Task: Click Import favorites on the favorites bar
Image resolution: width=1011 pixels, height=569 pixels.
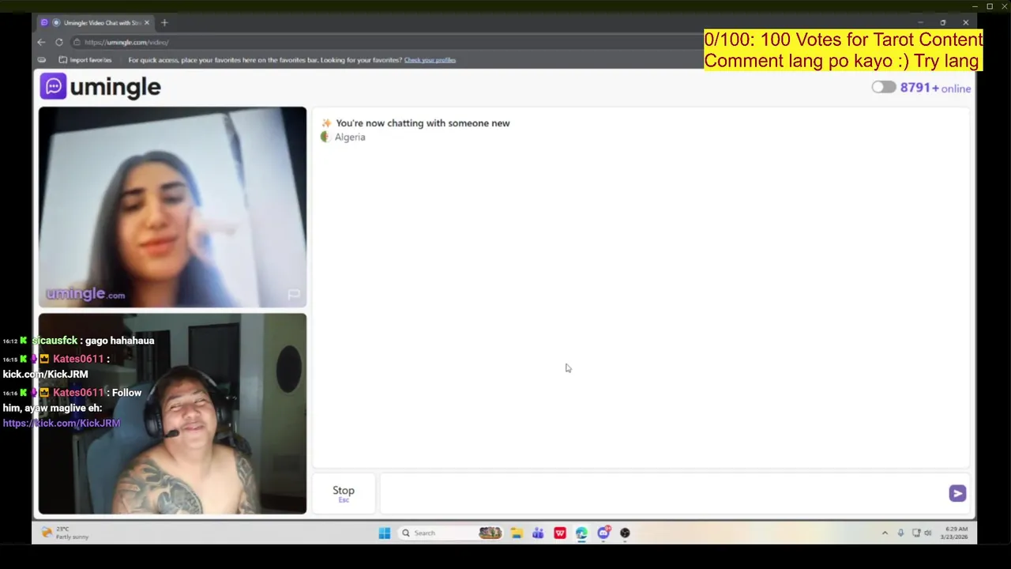Action: click(85, 60)
